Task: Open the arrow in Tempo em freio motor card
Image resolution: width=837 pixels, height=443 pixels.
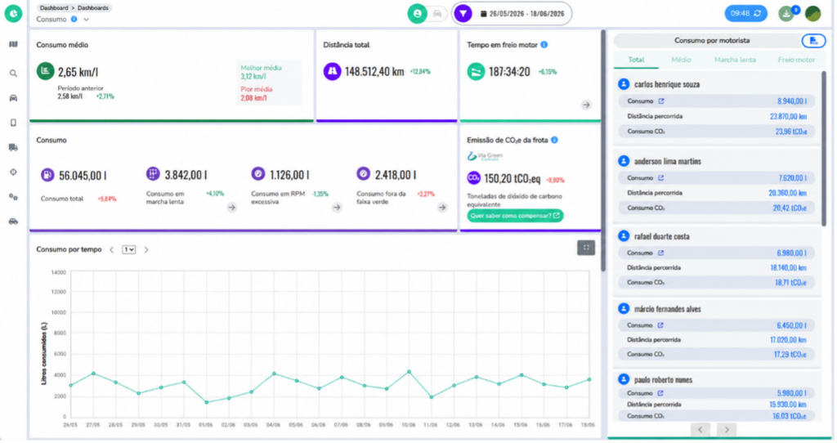Action: [586, 105]
